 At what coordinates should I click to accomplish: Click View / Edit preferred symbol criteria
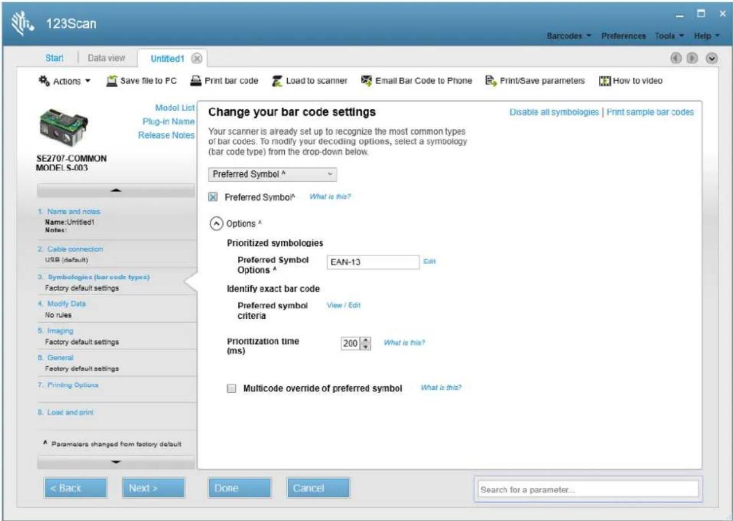click(x=344, y=305)
